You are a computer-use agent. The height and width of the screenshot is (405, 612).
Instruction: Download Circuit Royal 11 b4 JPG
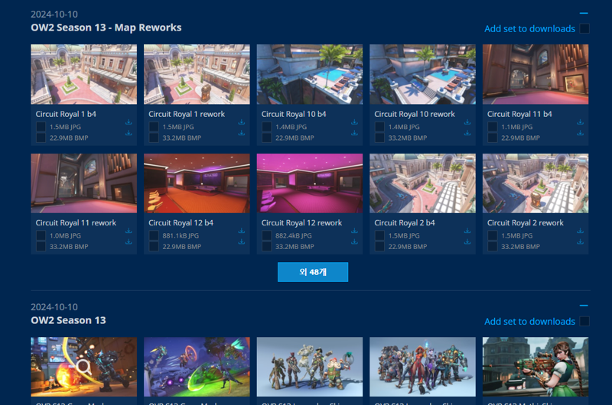(581, 122)
